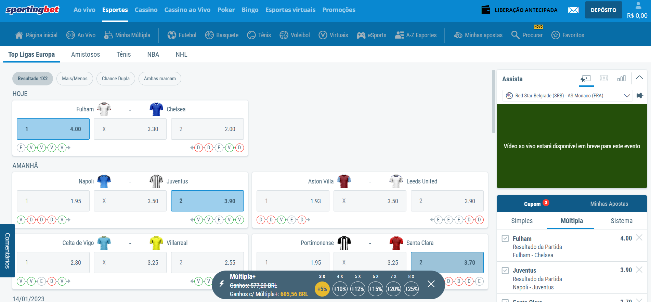
Task: Open the messages envelope icon
Action: (573, 10)
